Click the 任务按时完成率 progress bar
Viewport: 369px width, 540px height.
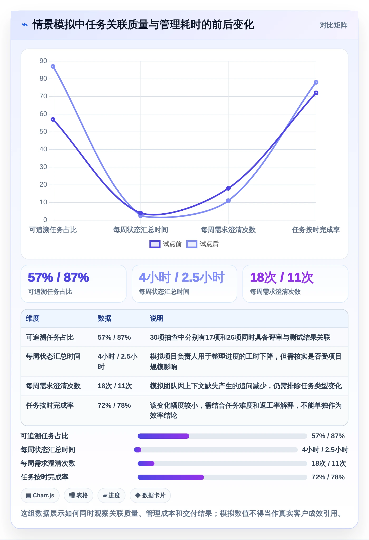click(x=222, y=477)
